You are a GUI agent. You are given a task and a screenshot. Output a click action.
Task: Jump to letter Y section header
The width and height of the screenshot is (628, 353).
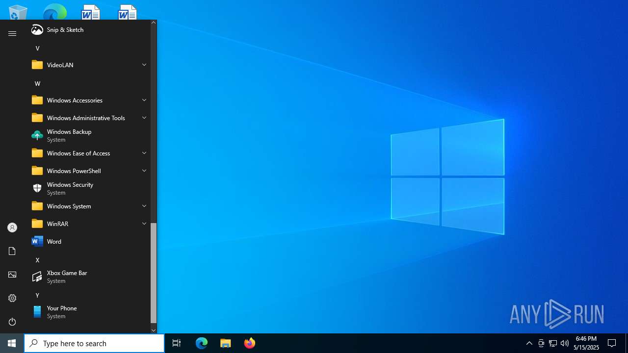(37, 295)
